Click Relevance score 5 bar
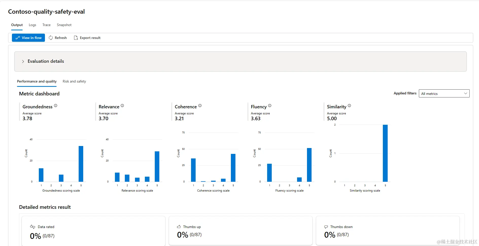Viewport: 479px width, 246px height. point(157,167)
